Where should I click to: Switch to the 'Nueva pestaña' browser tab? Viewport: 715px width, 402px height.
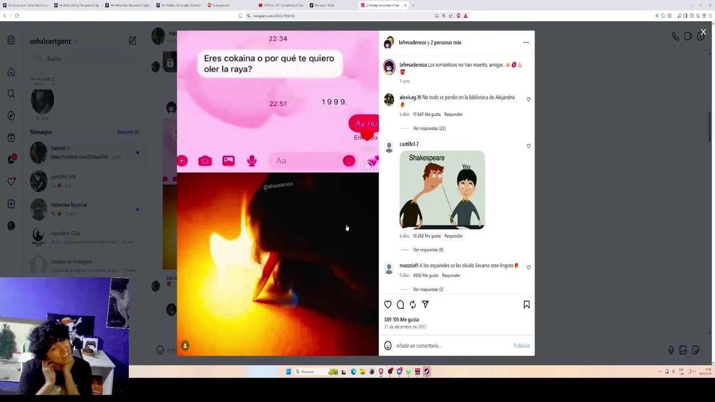tap(230, 5)
